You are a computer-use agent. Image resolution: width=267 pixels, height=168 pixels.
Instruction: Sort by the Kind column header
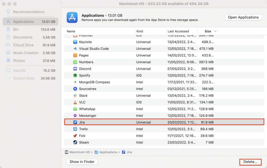[x=140, y=31]
